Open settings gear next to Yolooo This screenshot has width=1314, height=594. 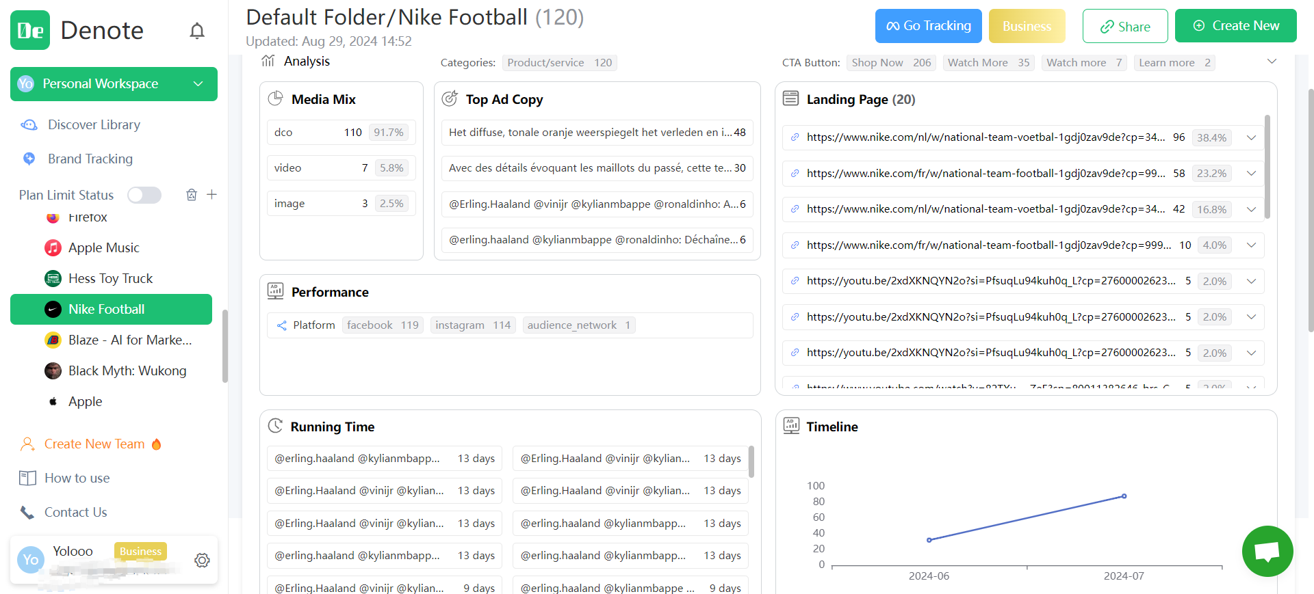coord(202,561)
